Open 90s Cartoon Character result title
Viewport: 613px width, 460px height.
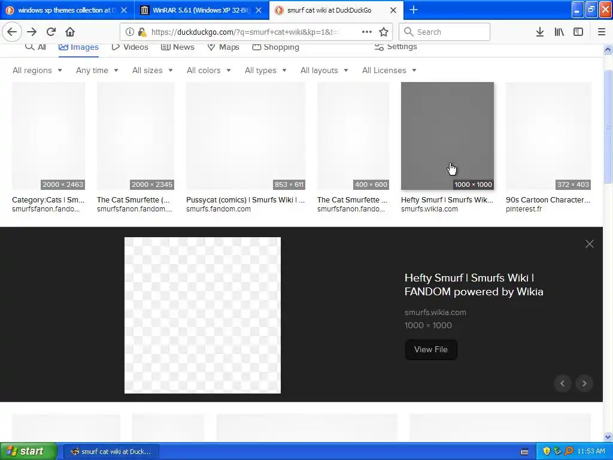pos(548,200)
